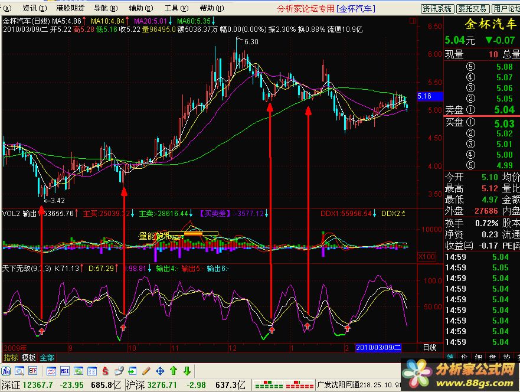Click the 日线 period label
This screenshot has height=392, width=520.
click(x=430, y=348)
